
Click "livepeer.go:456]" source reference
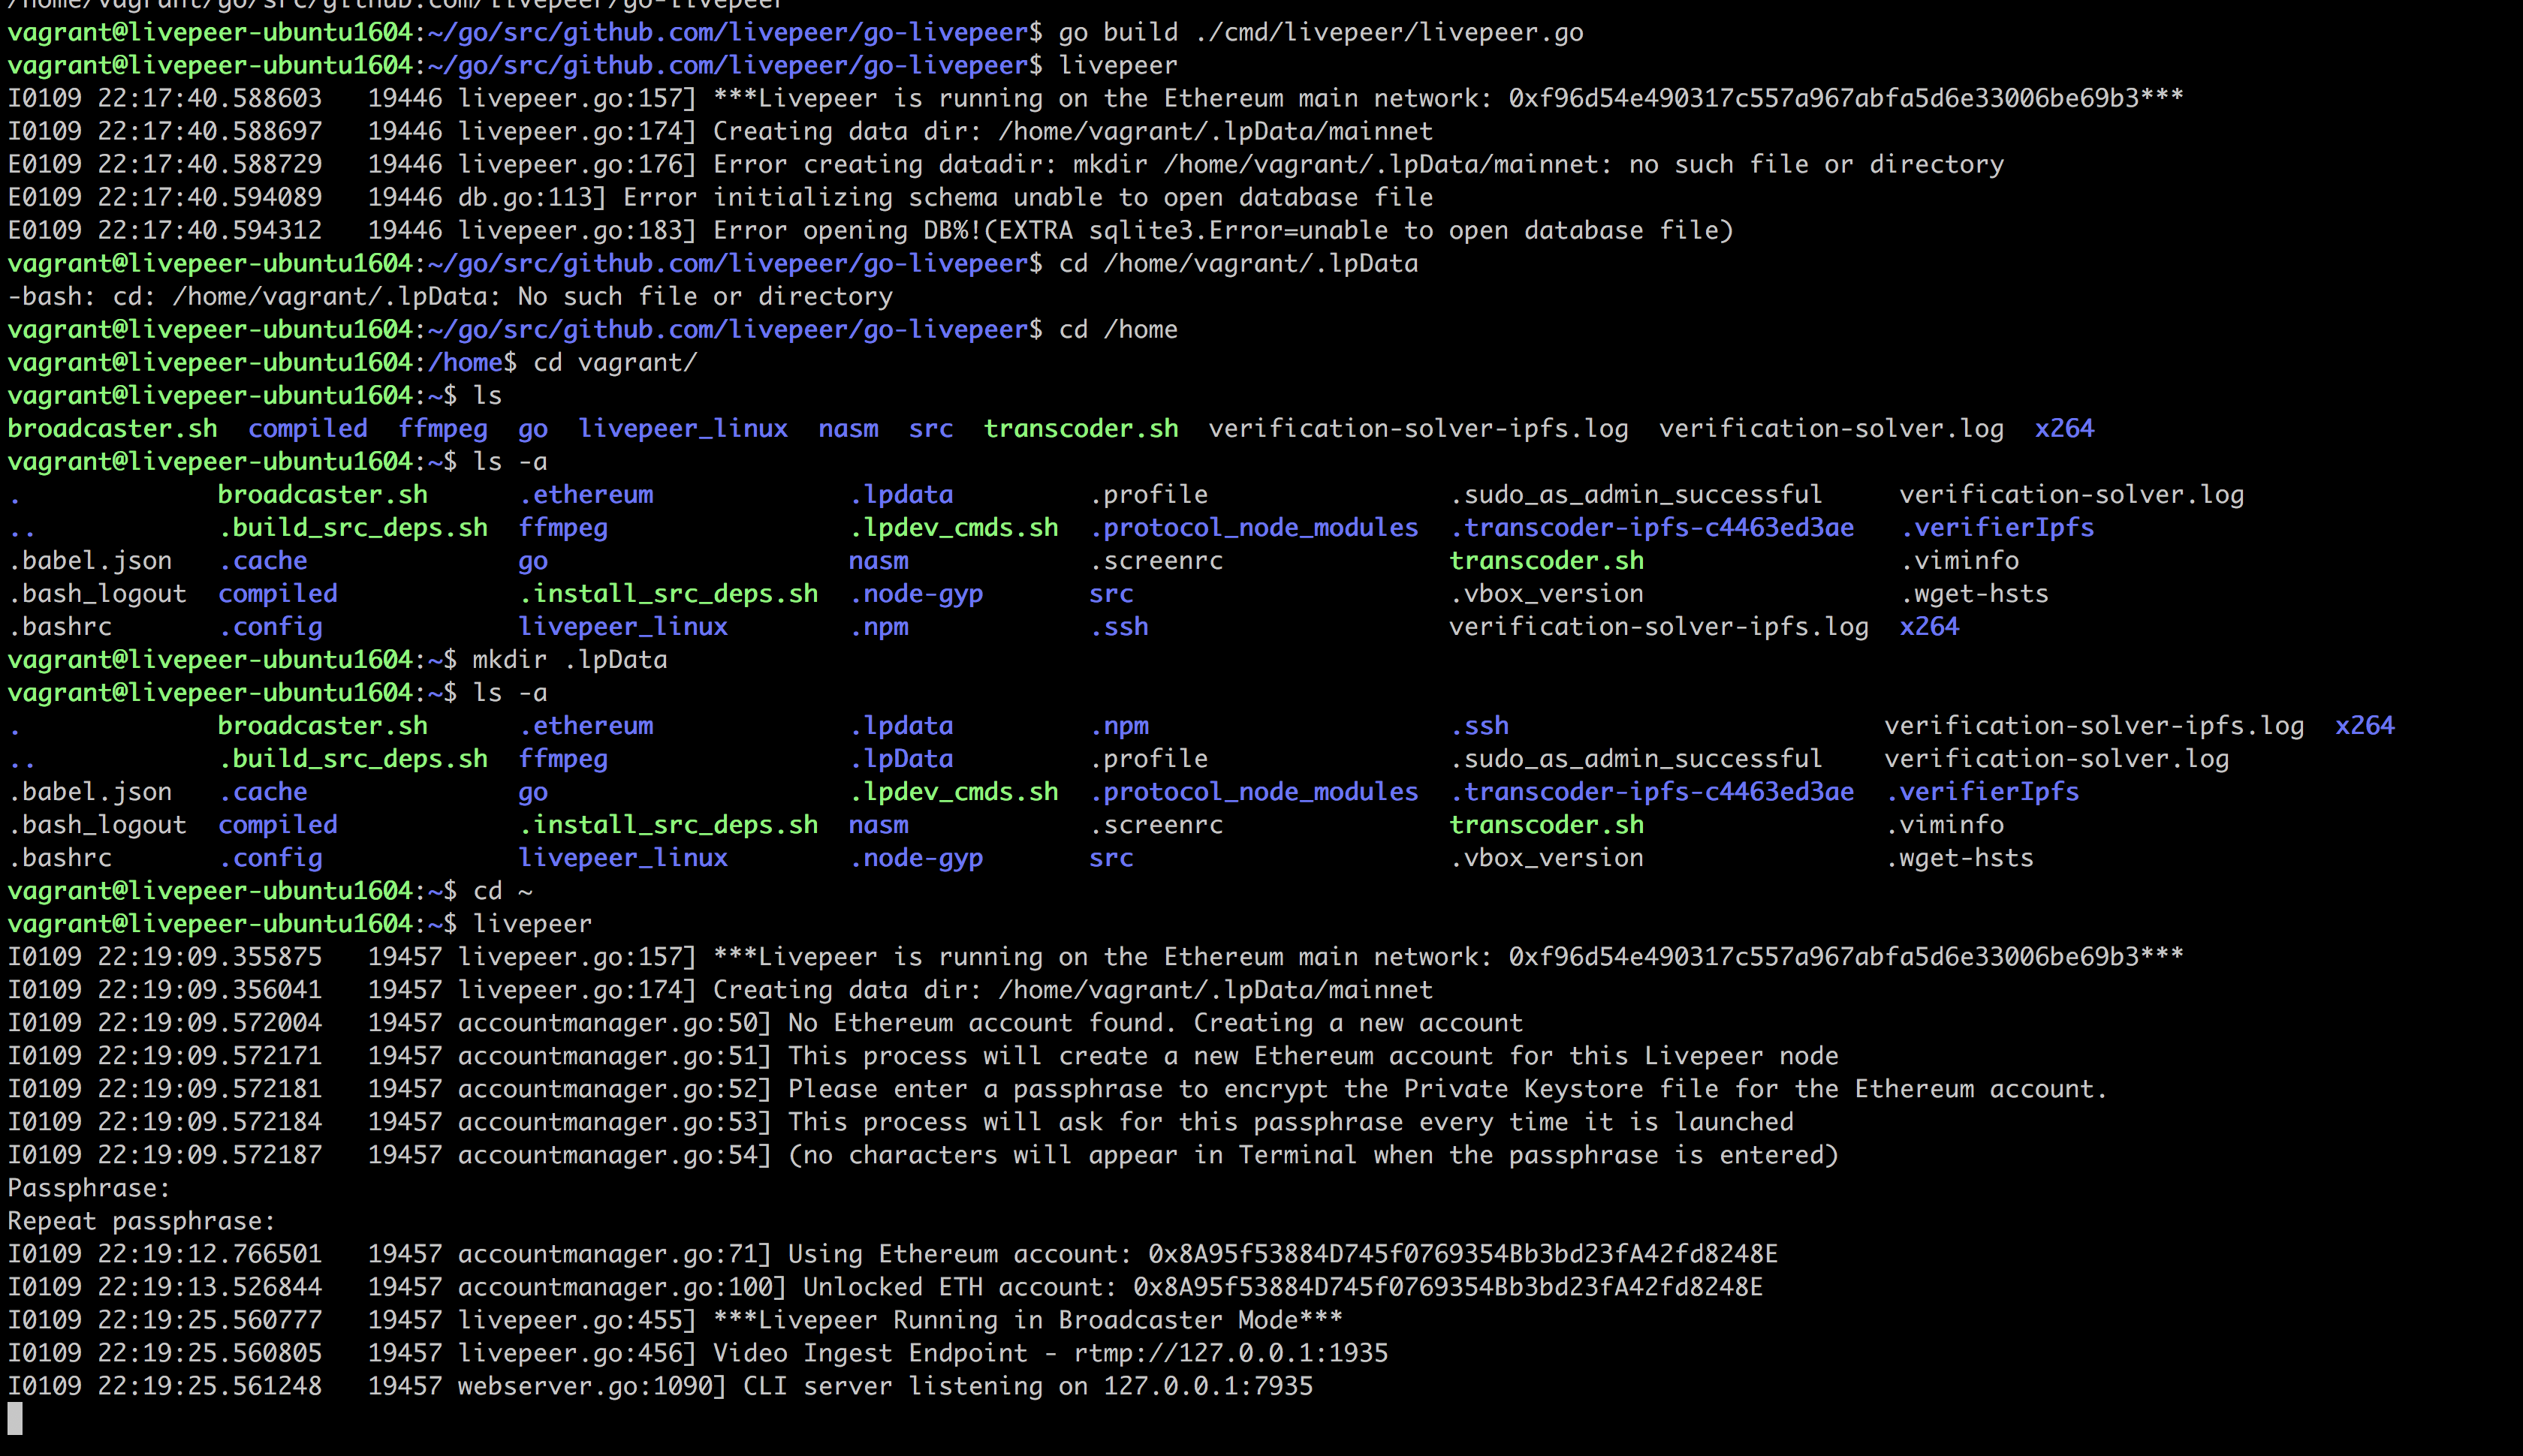pyautogui.click(x=577, y=1353)
